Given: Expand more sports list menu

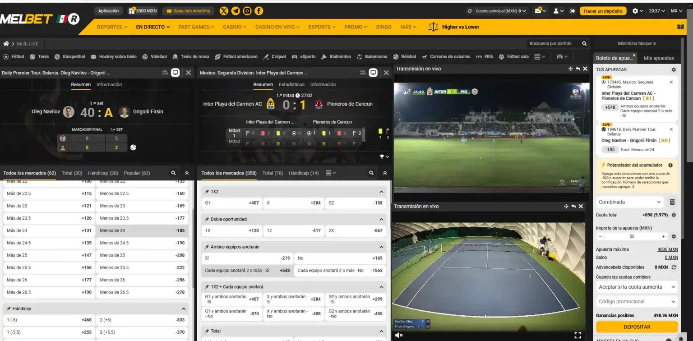Looking at the screenshot, I should pos(540,57).
